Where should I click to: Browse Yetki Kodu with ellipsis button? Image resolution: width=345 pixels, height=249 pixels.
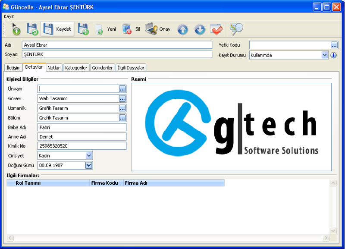334,45
